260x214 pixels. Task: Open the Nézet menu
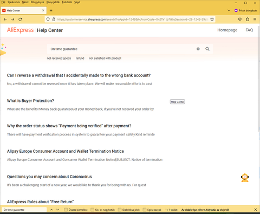(25, 2)
